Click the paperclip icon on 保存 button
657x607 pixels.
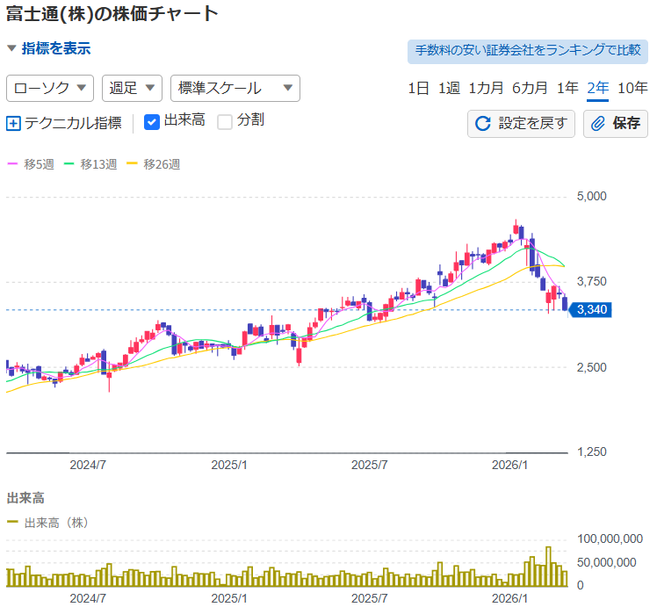pos(598,123)
